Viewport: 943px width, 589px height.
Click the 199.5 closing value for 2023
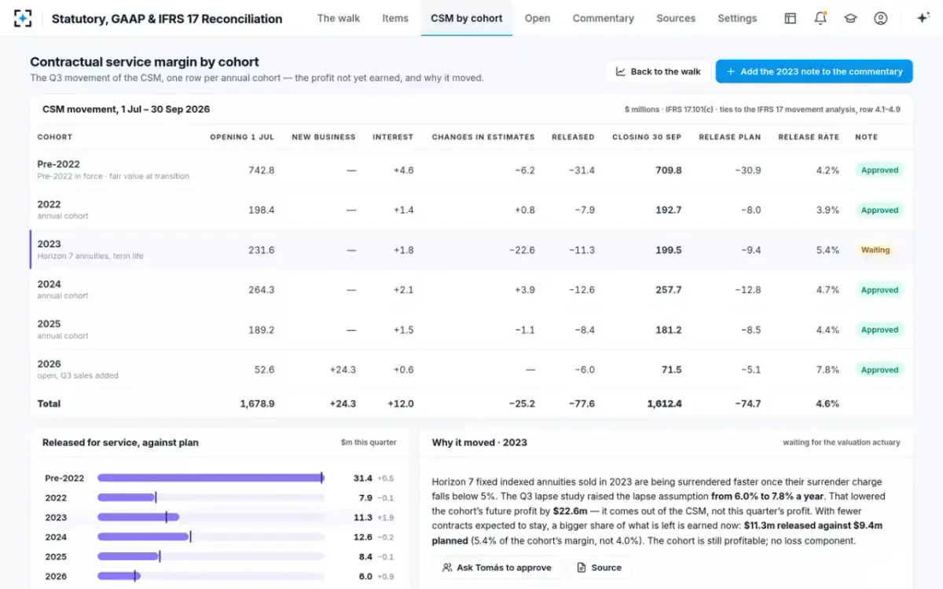click(668, 250)
